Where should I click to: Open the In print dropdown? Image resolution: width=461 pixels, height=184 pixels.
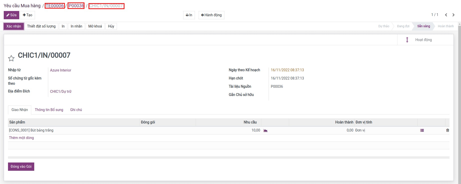pos(189,15)
